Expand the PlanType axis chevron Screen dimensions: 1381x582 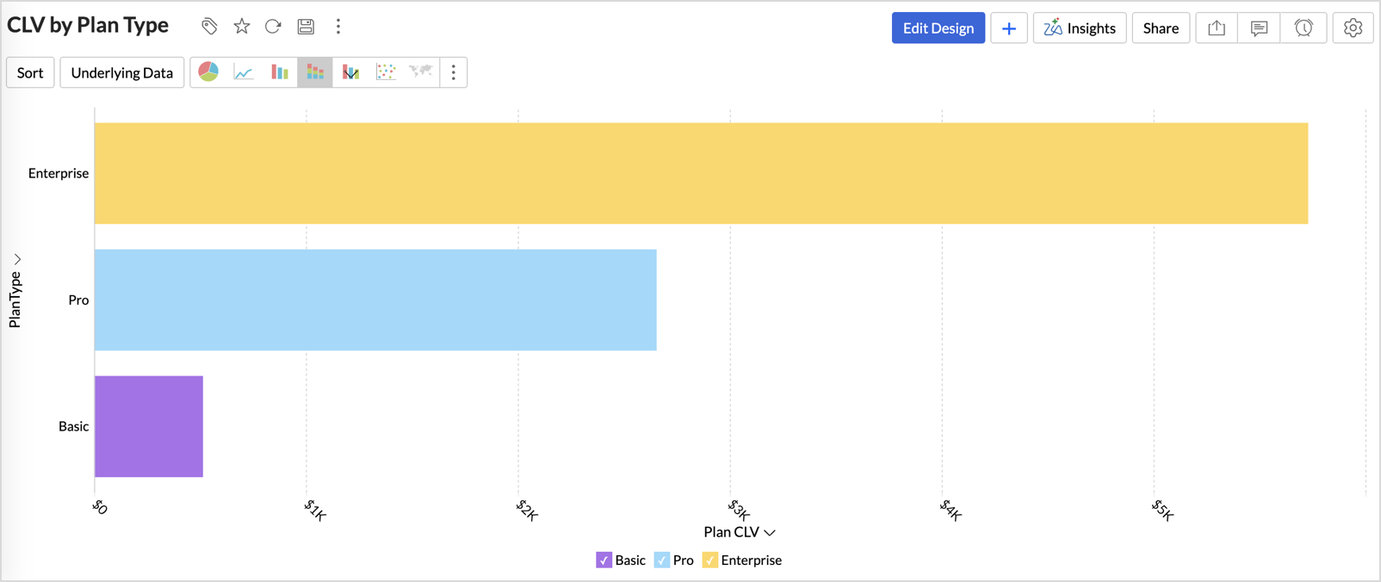pos(16,259)
